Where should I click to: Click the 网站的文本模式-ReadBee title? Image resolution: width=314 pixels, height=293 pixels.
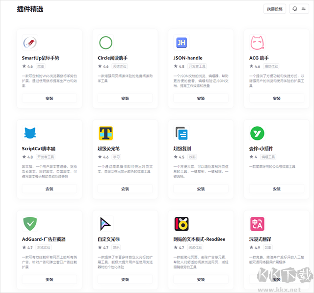point(199,239)
